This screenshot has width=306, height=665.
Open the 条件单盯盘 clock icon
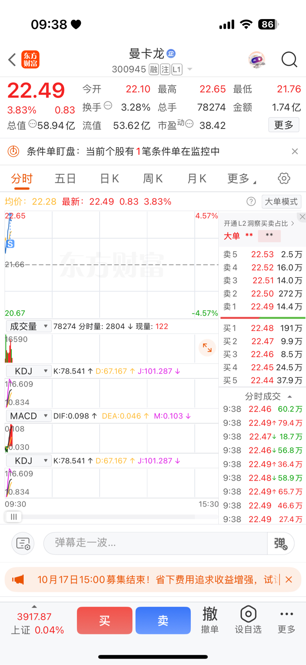[14, 151]
